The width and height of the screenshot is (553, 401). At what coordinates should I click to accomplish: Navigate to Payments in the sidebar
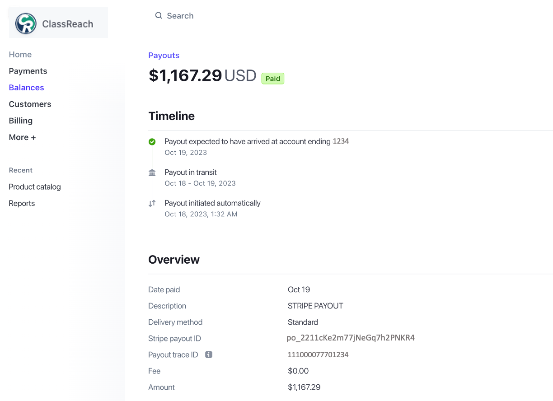28,71
